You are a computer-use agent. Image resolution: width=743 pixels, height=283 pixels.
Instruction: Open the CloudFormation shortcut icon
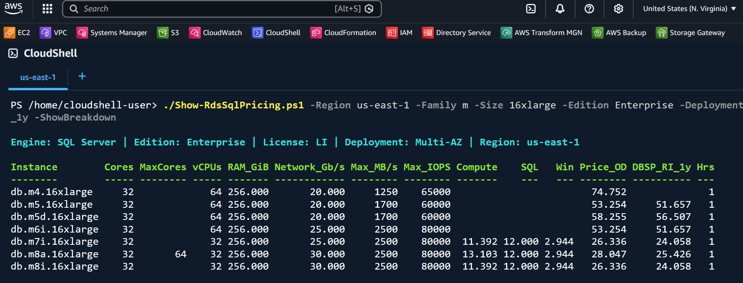[316, 33]
